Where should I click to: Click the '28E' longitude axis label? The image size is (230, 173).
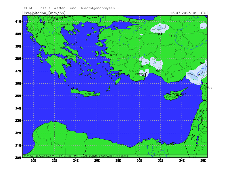click(x=118, y=161)
